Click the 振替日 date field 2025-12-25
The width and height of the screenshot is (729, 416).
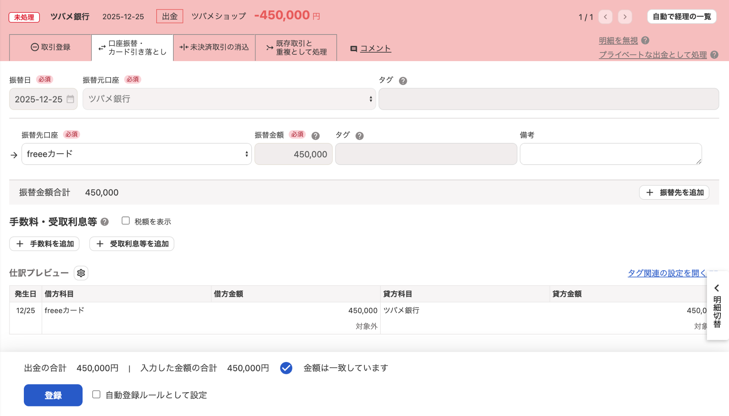click(x=43, y=99)
